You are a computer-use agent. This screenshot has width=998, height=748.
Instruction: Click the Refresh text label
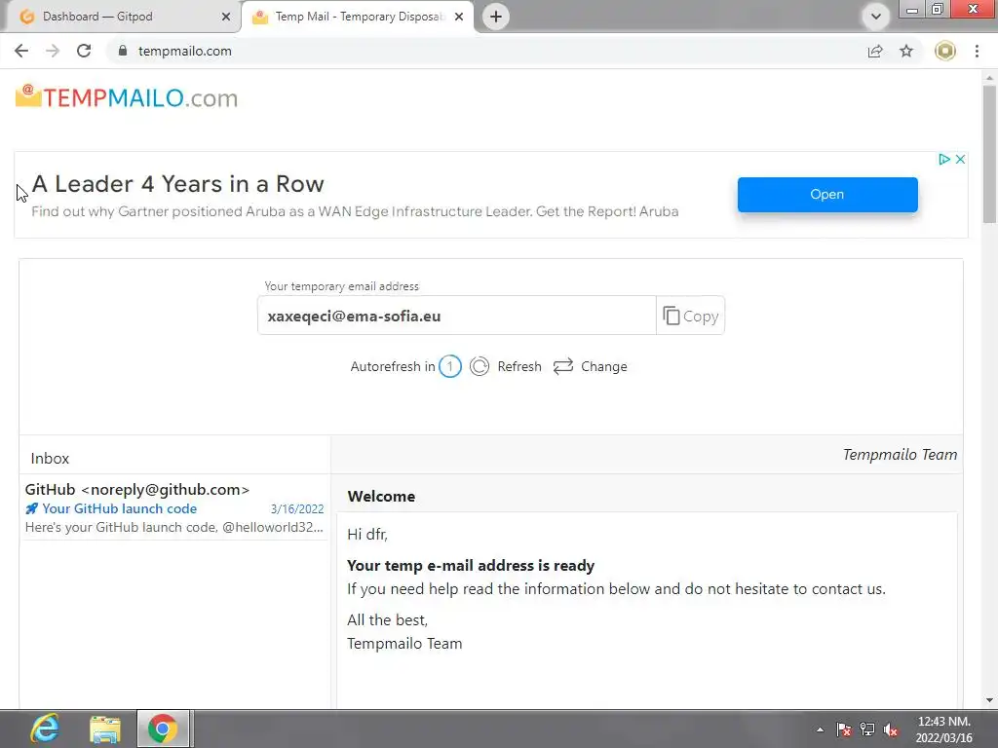519,366
